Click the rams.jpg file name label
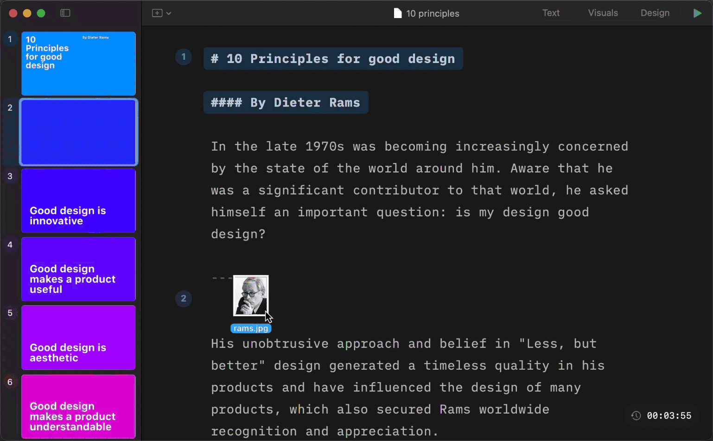Viewport: 713px width, 441px height. coord(251,328)
